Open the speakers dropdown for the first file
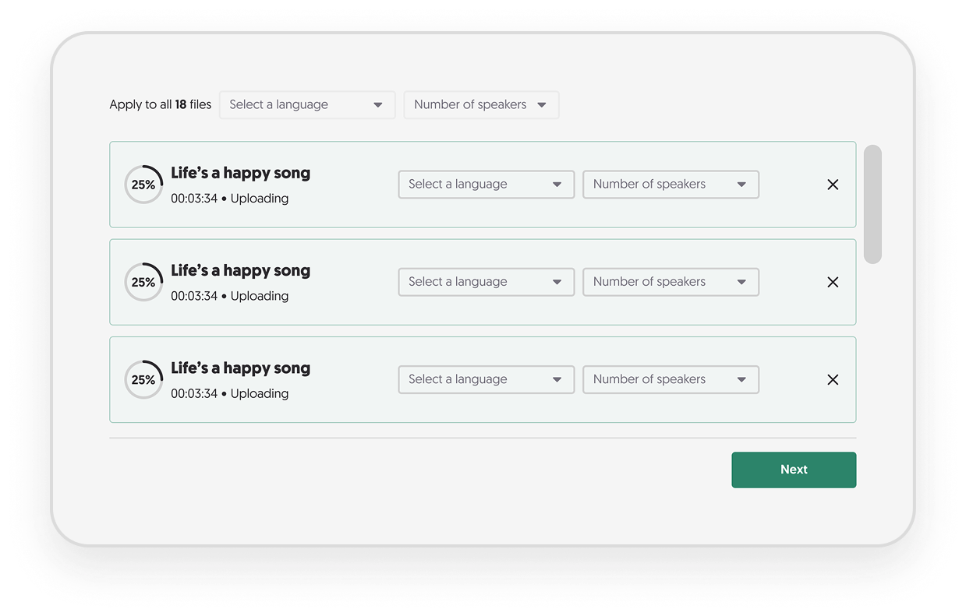Image resolution: width=966 pixels, height=616 pixels. (x=671, y=185)
